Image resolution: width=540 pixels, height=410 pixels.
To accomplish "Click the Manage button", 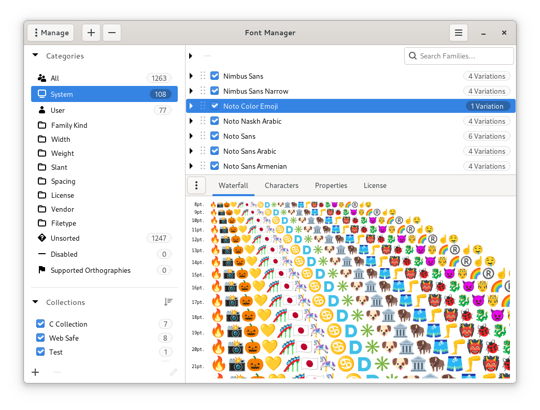I will pos(51,33).
